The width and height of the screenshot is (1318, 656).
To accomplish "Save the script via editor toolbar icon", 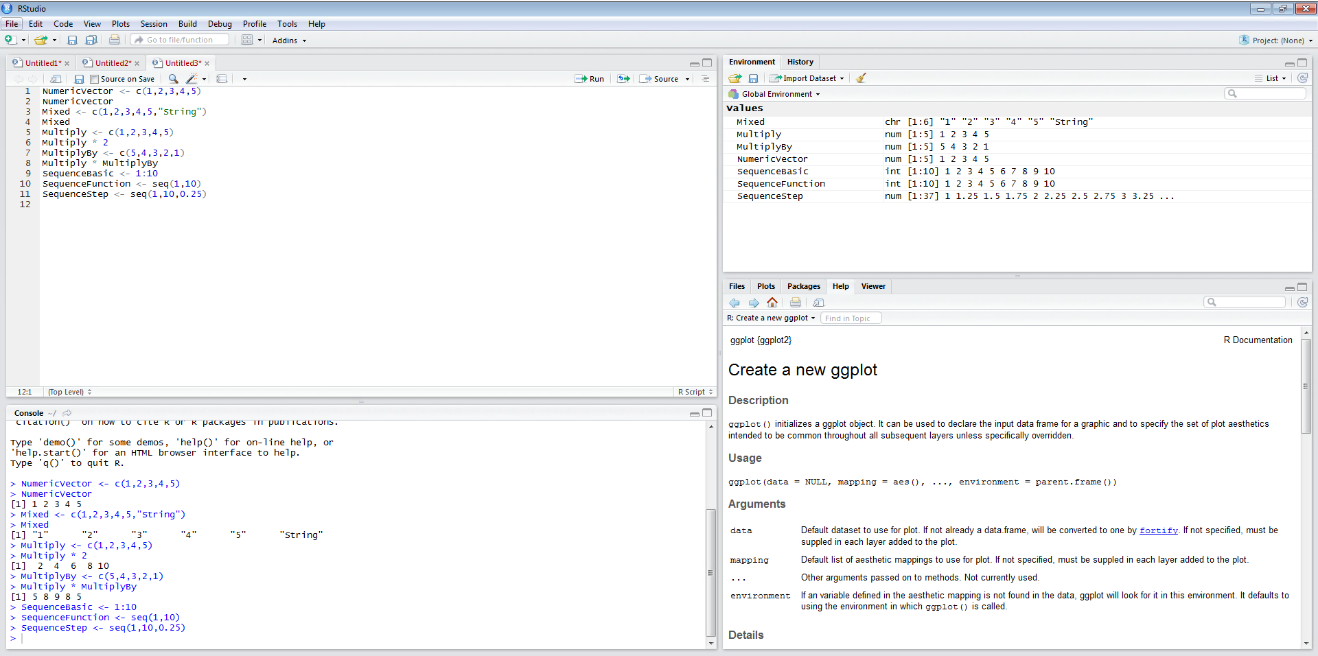I will 79,79.
